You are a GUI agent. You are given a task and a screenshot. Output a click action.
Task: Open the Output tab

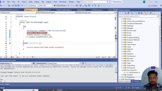pyautogui.click(x=7, y=84)
